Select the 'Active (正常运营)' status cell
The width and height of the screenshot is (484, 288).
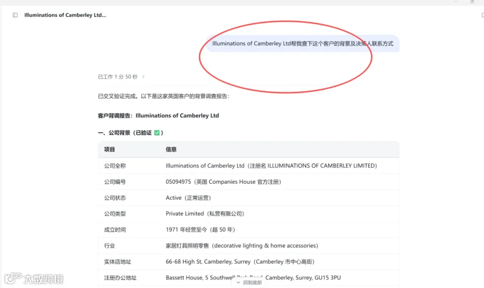188,198
